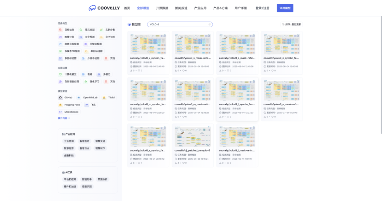Open coovally/yolov8_s_mask-refin model title
382x201 pixels.
[x=237, y=58]
